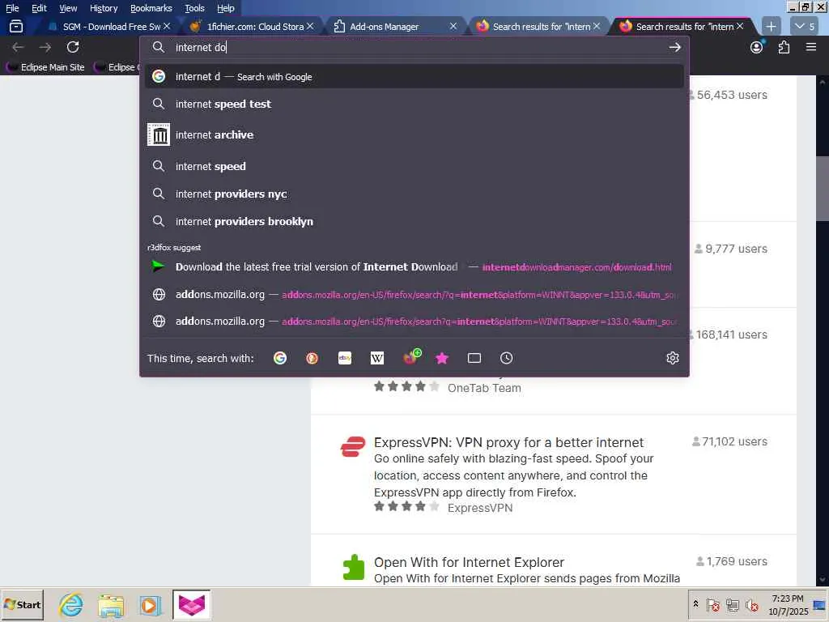Search history using the clock icon
The width and height of the screenshot is (829, 622).
tap(507, 358)
